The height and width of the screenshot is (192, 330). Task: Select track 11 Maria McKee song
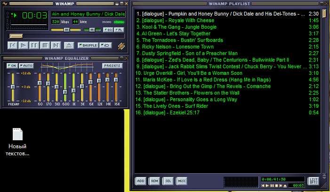tap(227, 80)
